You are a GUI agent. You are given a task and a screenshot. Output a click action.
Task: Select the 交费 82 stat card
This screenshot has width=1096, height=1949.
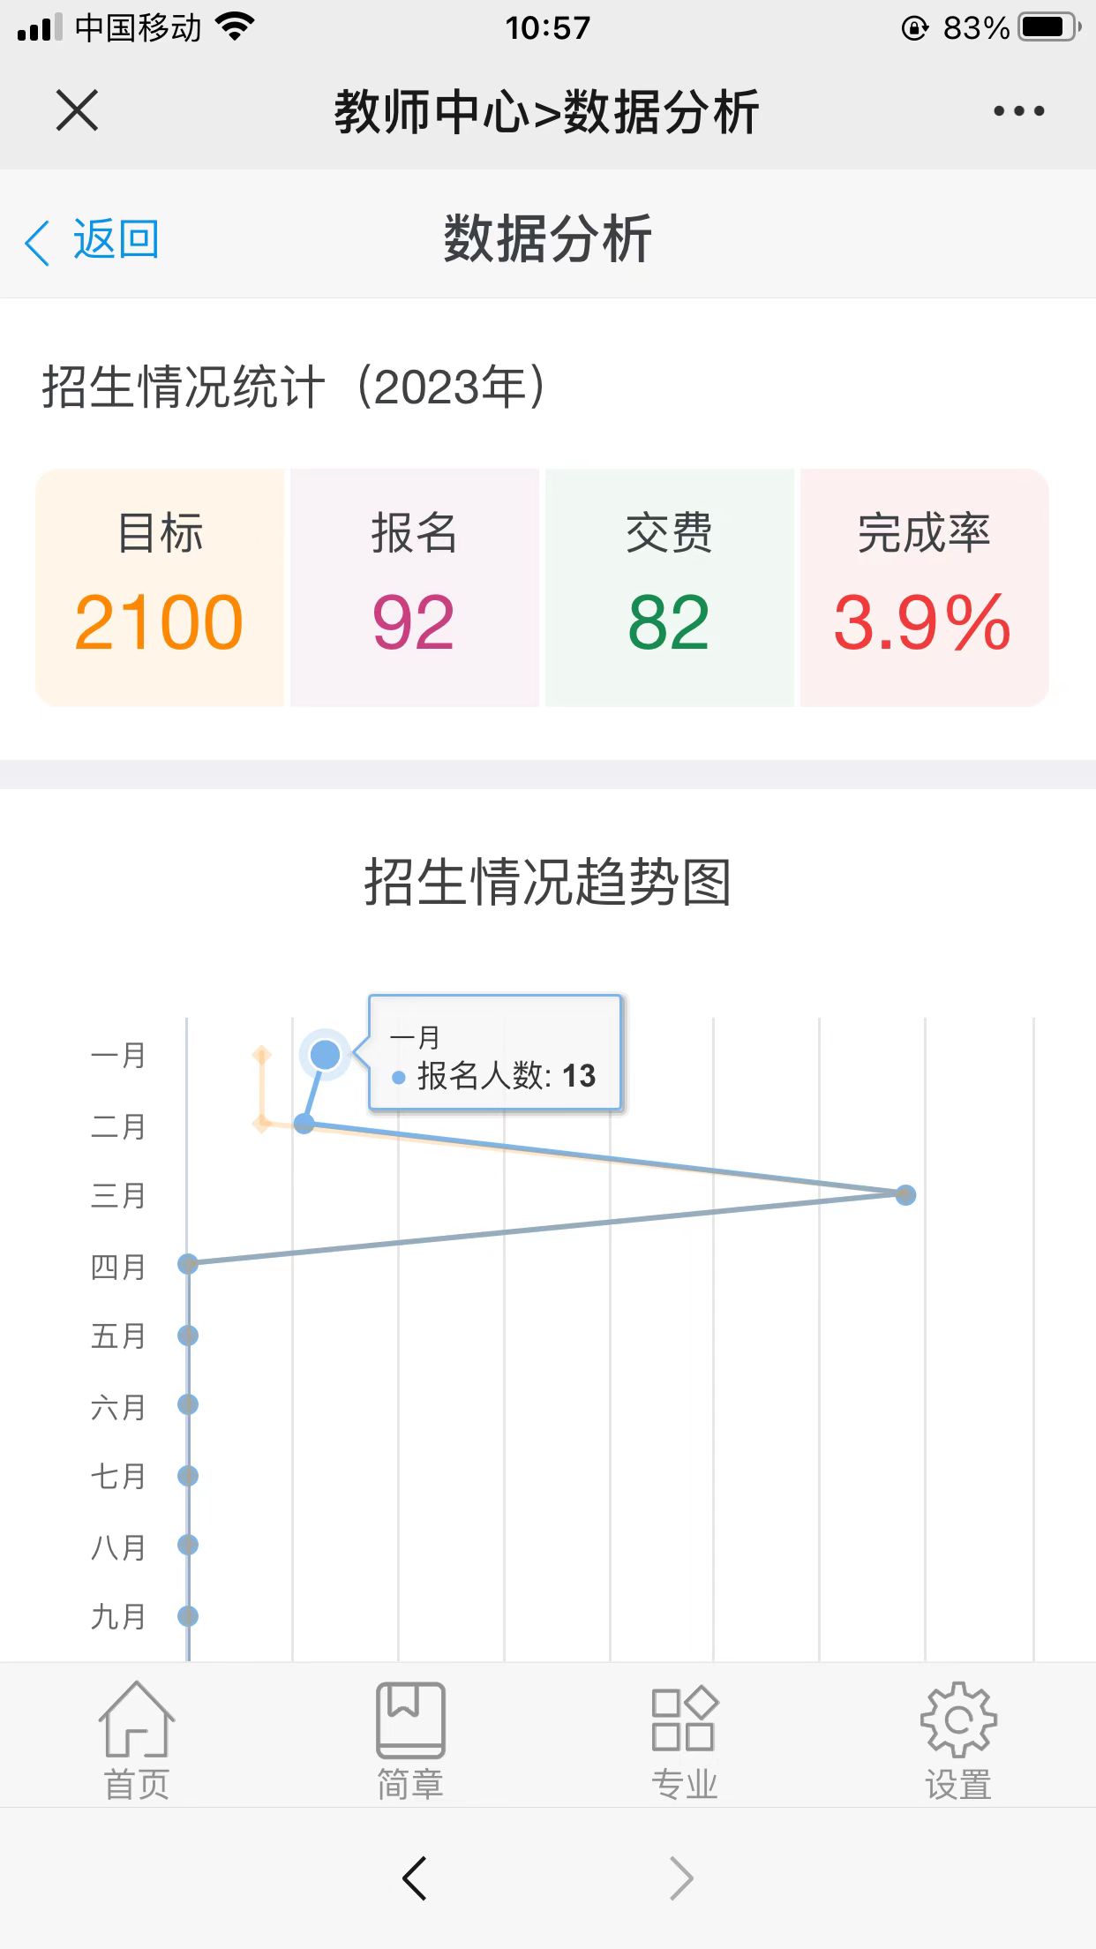click(x=669, y=588)
